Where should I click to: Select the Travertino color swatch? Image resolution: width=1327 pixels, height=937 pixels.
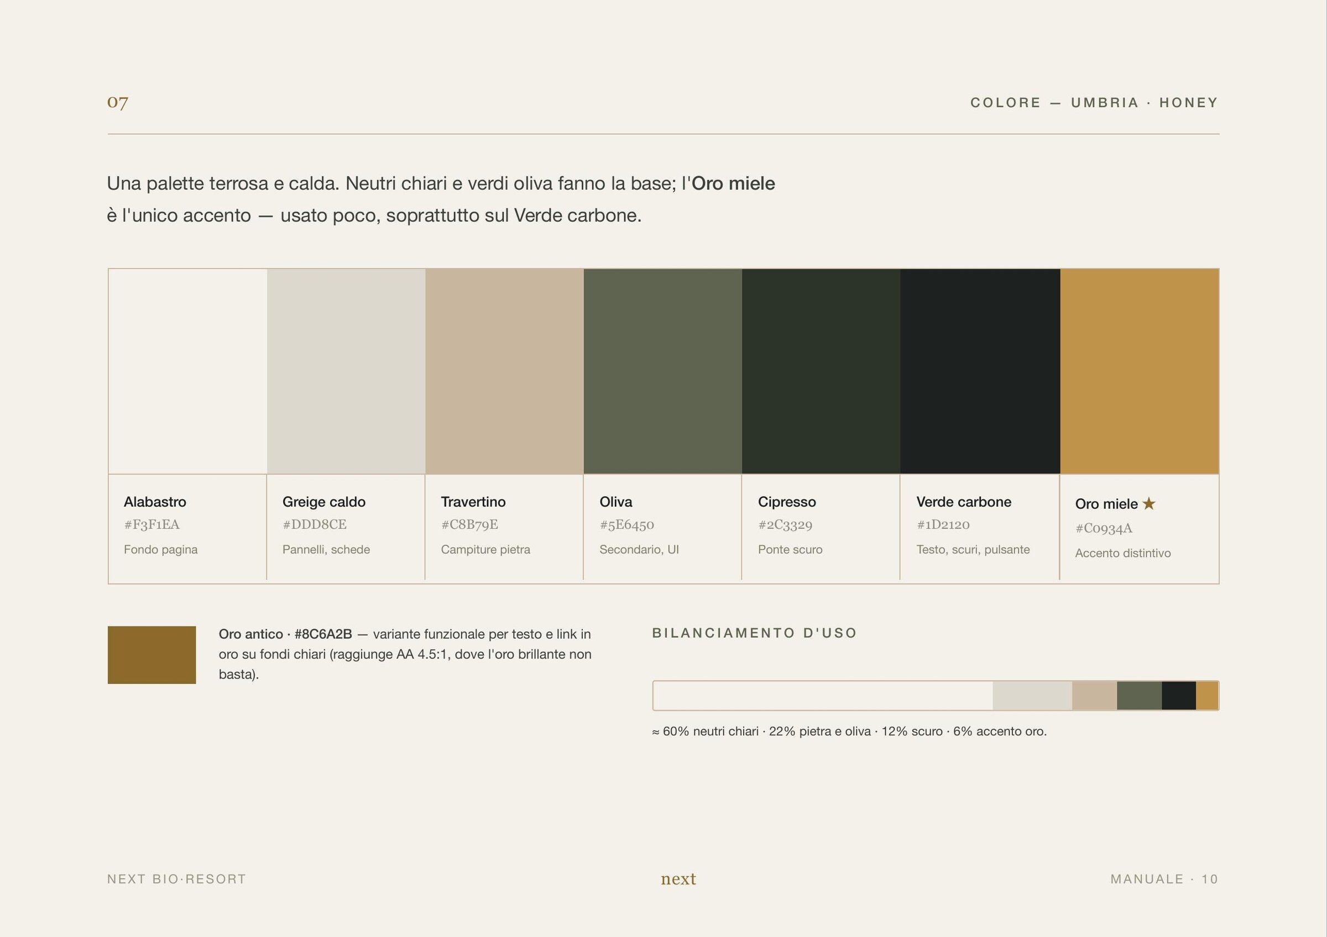click(505, 371)
